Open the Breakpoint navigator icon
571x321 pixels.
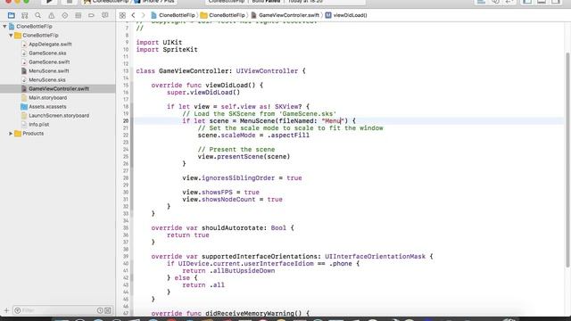[91, 15]
